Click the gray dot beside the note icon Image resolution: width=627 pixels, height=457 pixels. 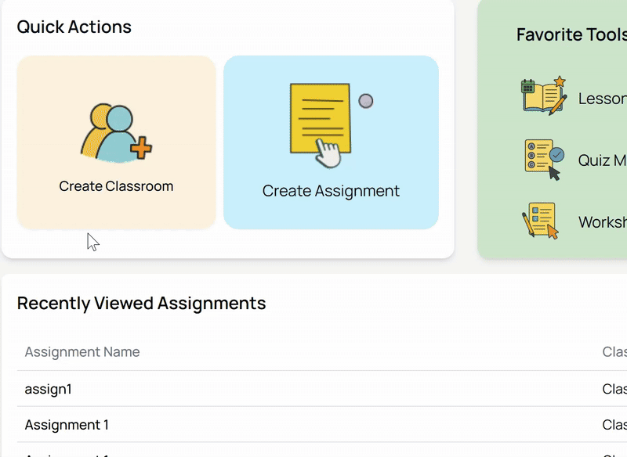click(x=365, y=101)
